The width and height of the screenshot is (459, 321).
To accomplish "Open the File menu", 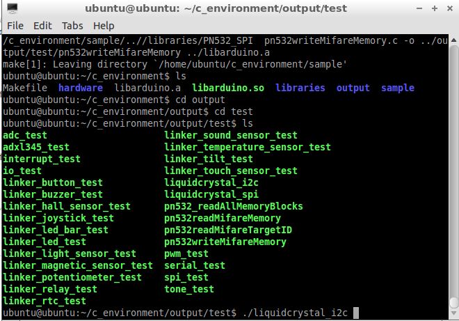I will tap(15, 26).
